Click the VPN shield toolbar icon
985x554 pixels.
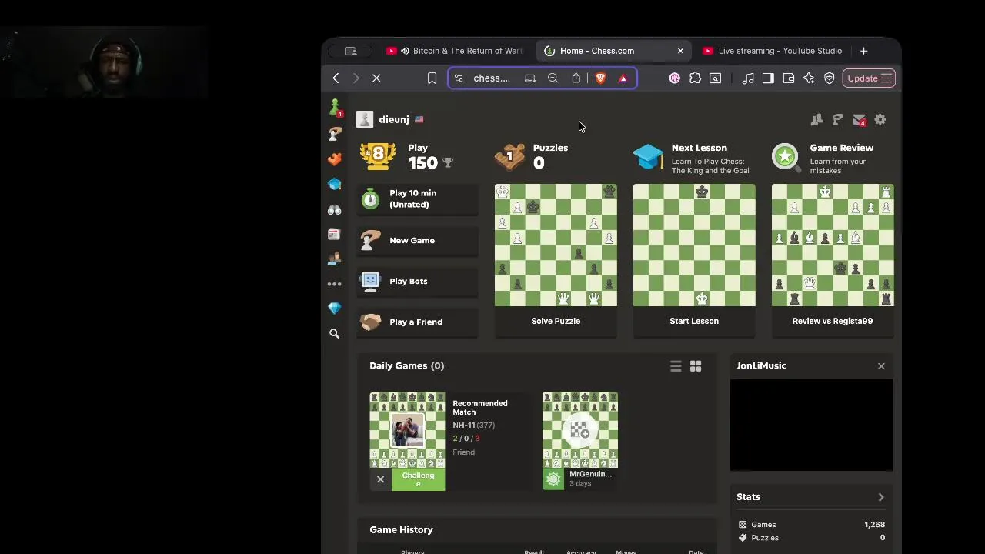829,78
